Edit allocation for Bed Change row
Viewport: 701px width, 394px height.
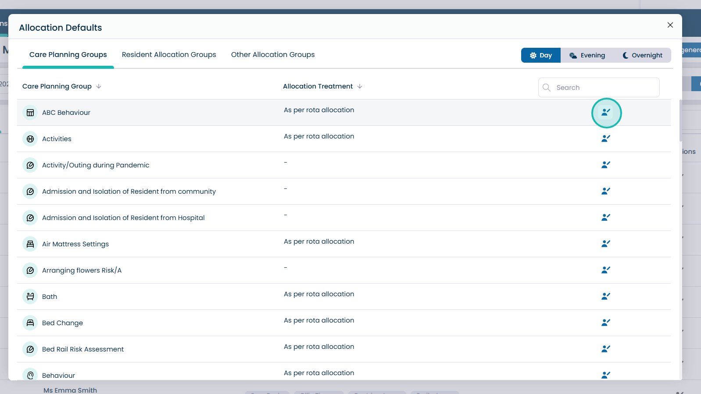[x=606, y=323]
